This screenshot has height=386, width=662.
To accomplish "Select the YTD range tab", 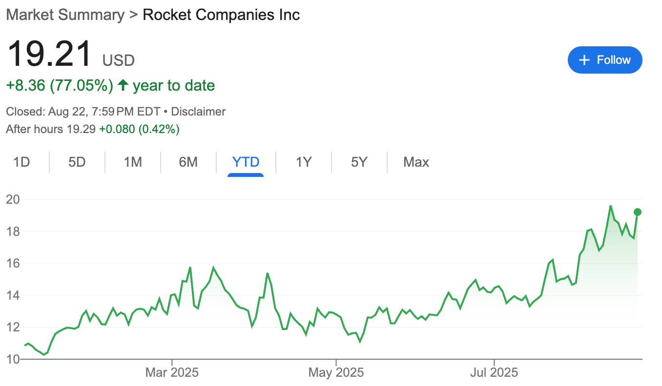I will click(246, 162).
